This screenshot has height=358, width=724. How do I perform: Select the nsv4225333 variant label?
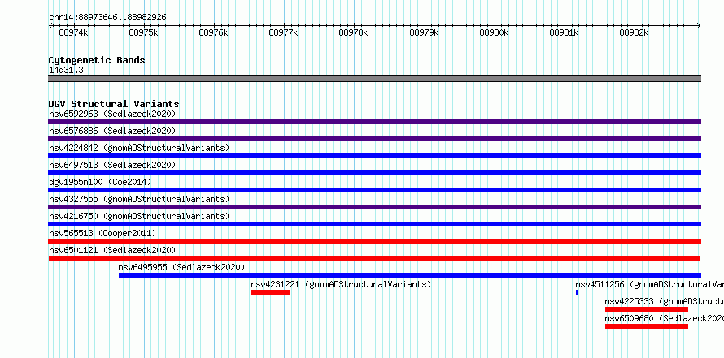664,301
